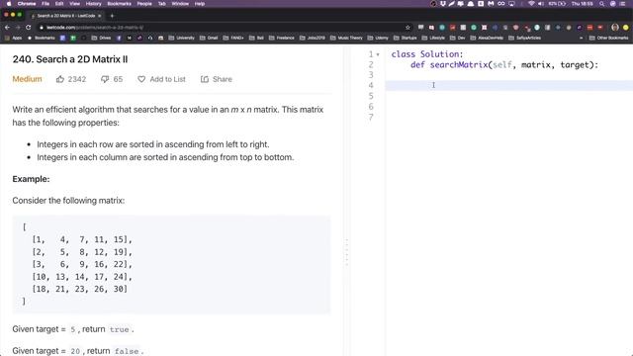
Task: Click the Share button label
Action: 222,79
